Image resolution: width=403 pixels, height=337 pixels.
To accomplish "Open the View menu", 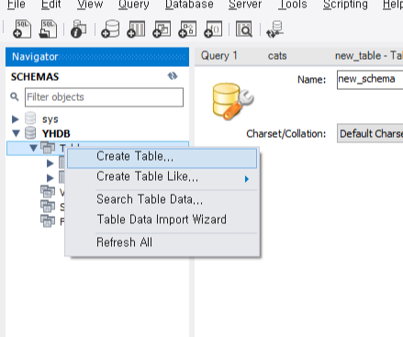I will tap(90, 5).
